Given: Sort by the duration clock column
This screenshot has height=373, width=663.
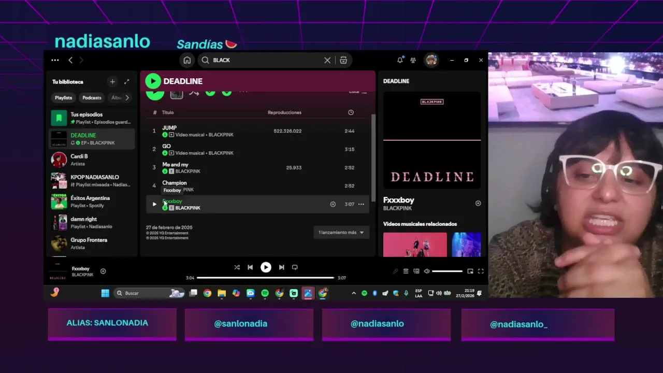Looking at the screenshot, I should tap(351, 112).
